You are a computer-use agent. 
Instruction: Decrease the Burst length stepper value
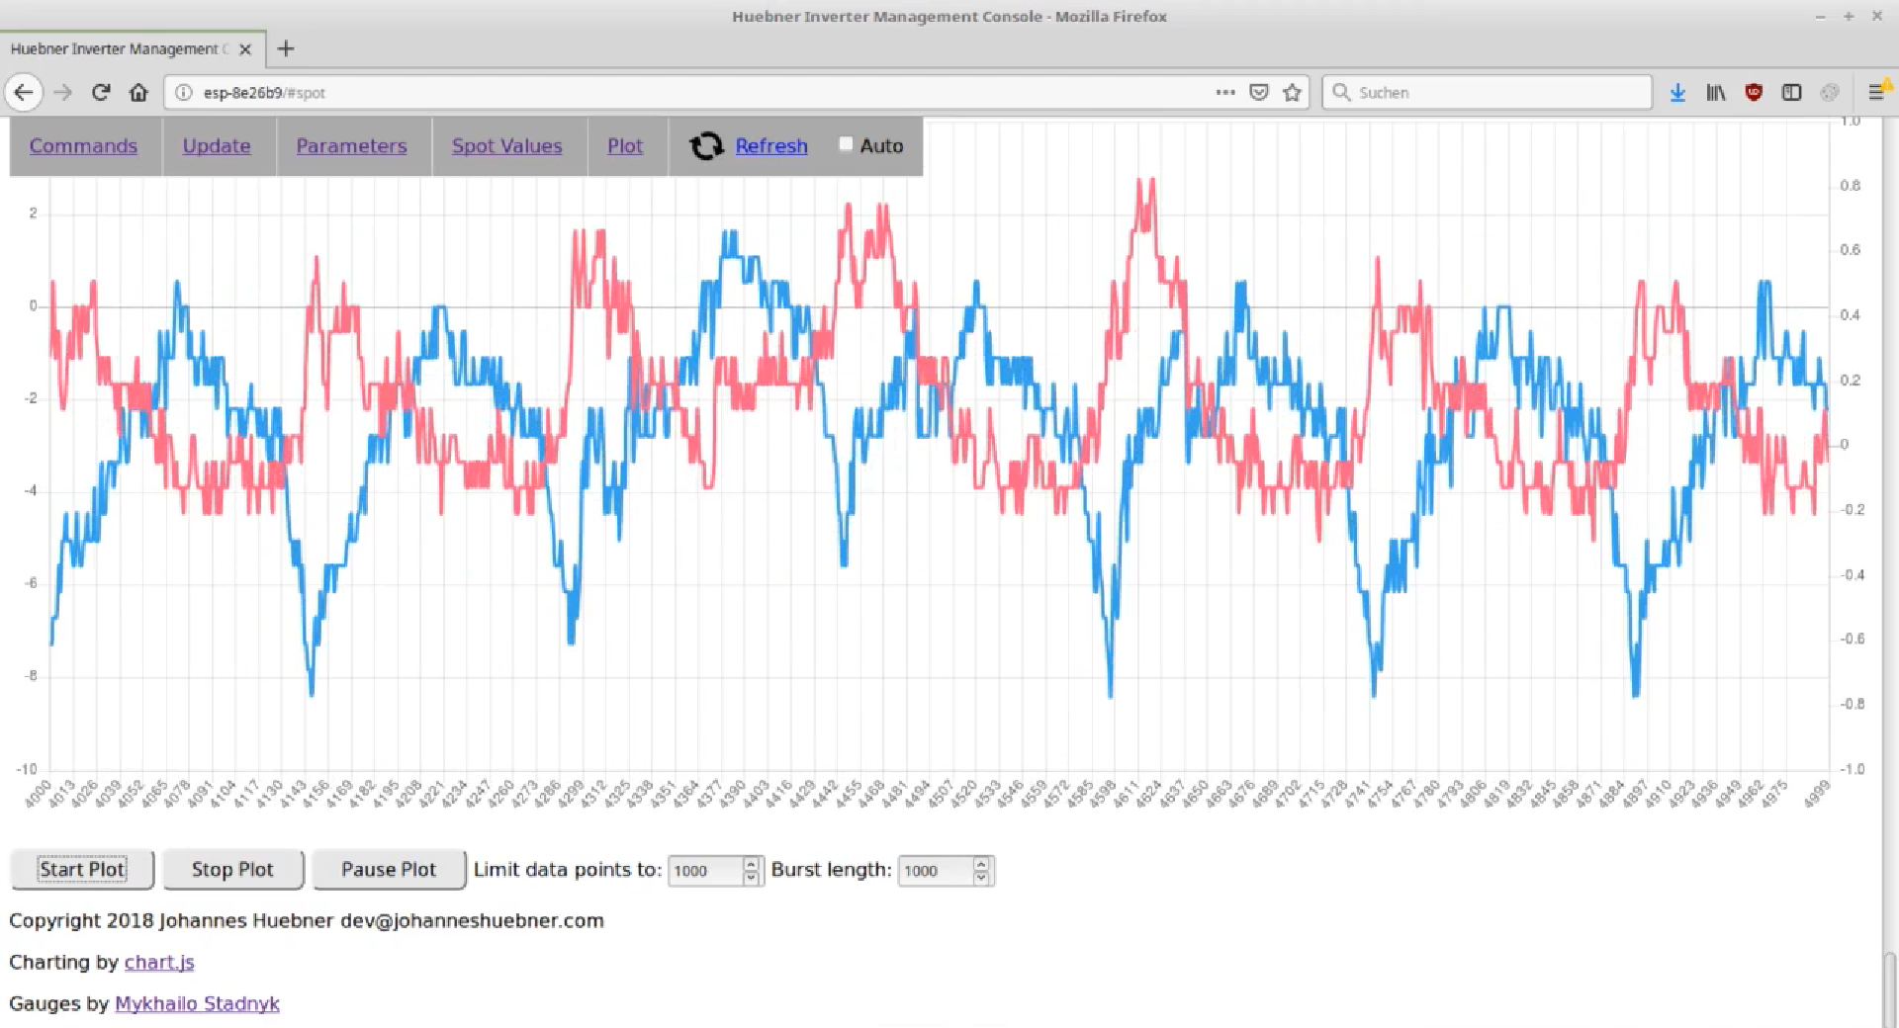pyautogui.click(x=981, y=877)
